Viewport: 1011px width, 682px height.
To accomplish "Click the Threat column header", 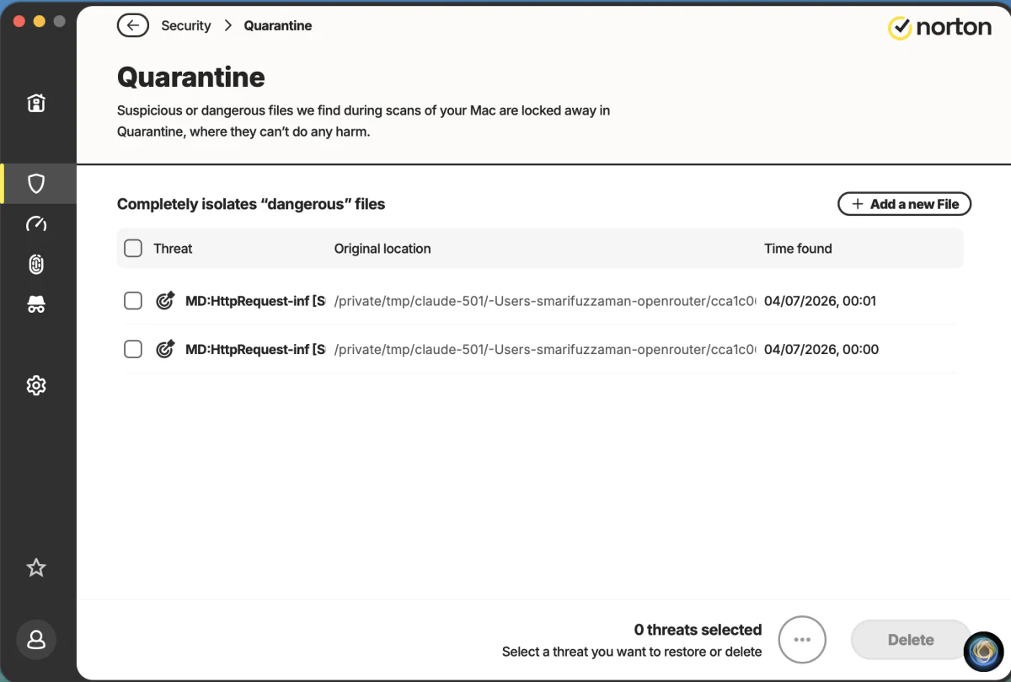I will [x=173, y=249].
